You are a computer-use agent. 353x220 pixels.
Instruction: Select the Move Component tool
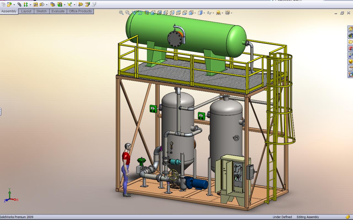tap(42, 4)
